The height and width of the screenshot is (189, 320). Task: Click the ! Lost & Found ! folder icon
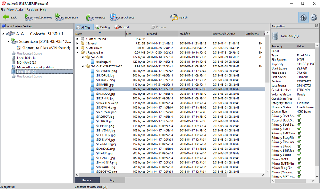tap(82, 39)
